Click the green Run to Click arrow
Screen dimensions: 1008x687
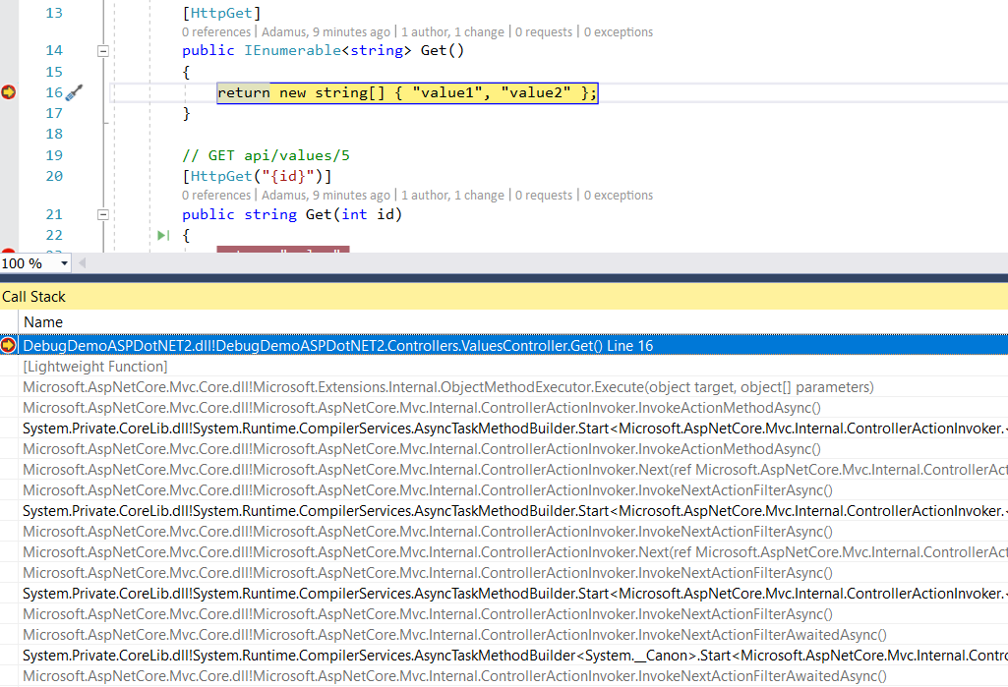coord(163,236)
